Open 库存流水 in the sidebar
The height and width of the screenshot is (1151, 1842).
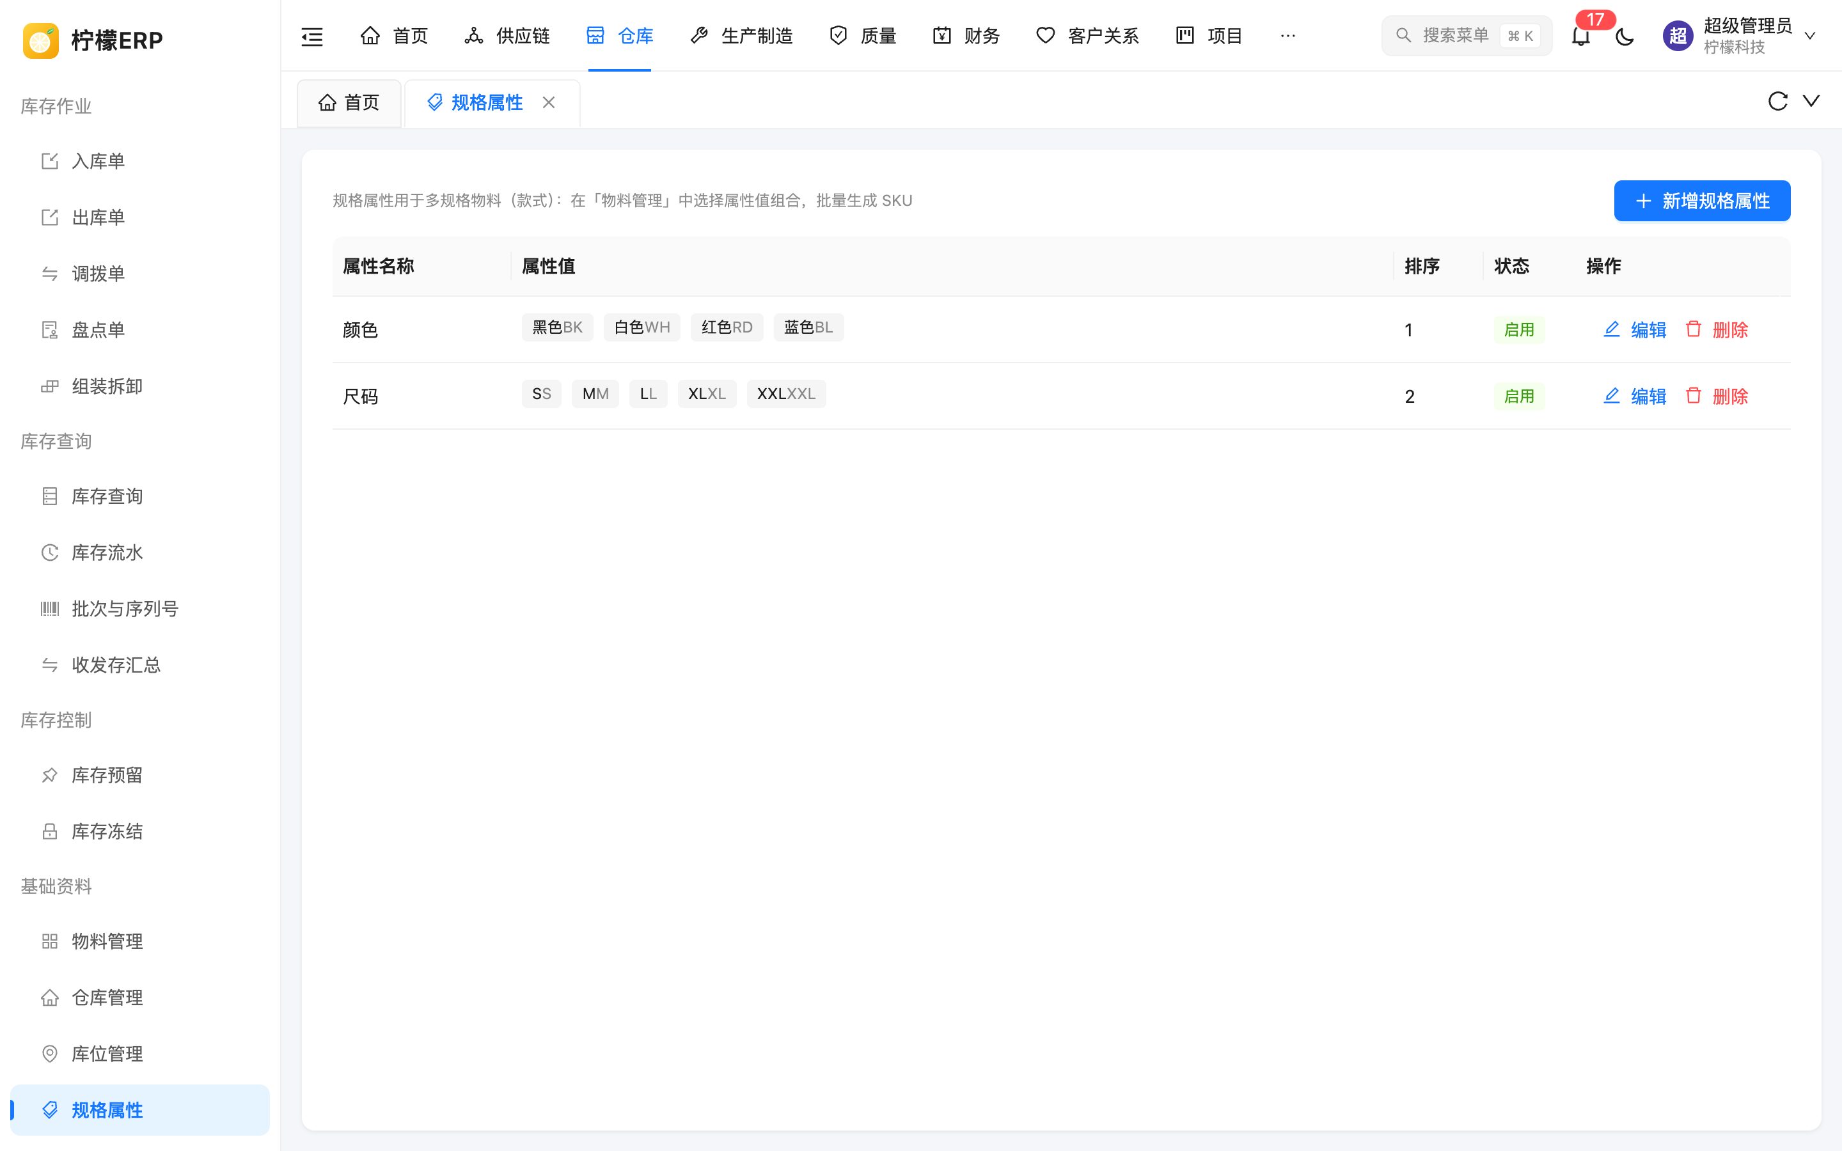click(x=140, y=552)
